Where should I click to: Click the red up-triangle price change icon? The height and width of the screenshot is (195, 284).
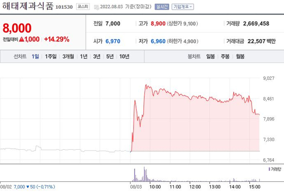(21, 39)
